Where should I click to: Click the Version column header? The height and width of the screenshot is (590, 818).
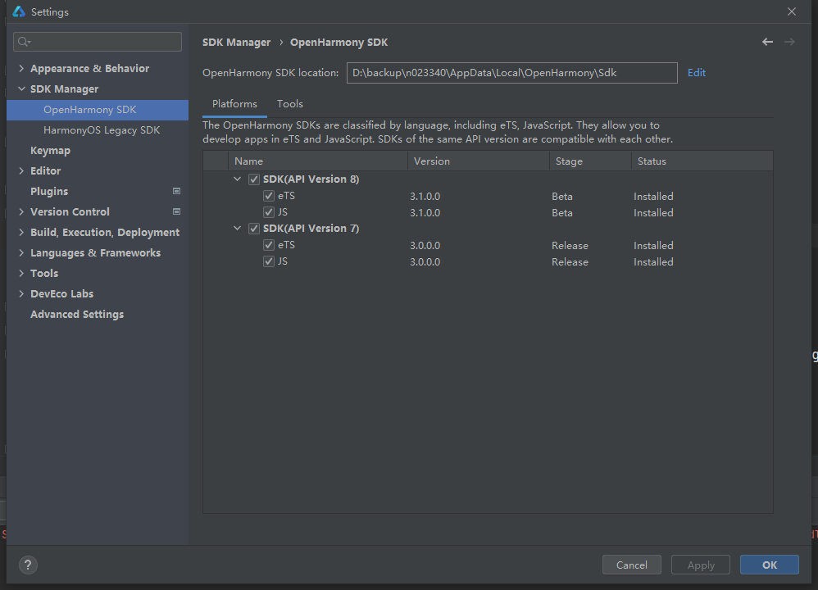tap(479, 161)
